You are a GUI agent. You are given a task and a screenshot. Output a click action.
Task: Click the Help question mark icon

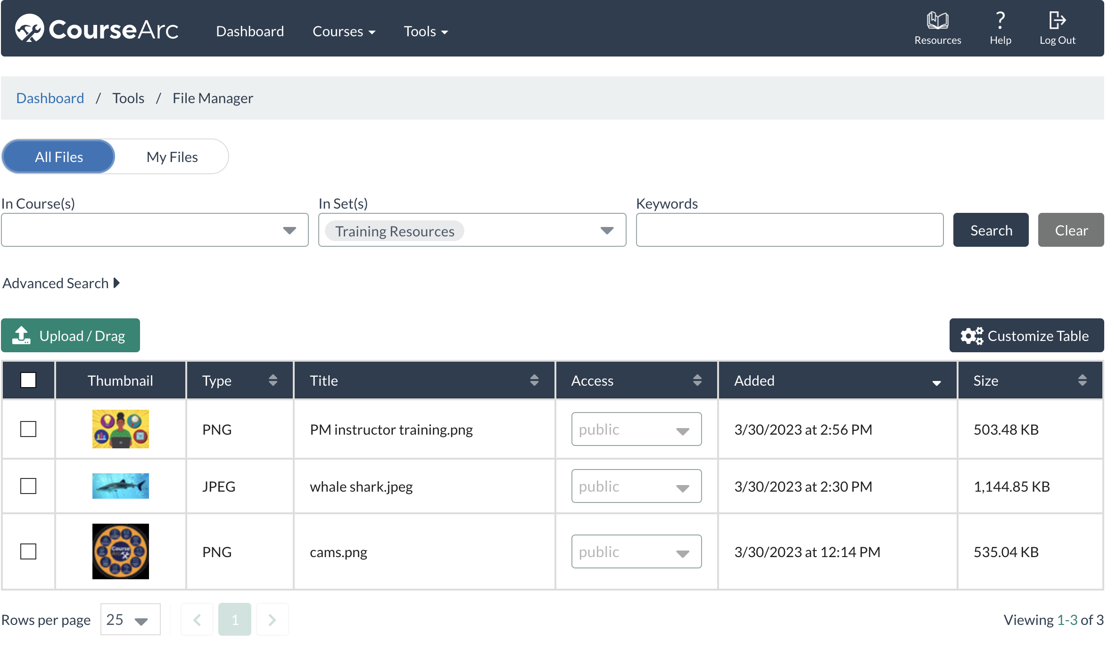click(1000, 21)
